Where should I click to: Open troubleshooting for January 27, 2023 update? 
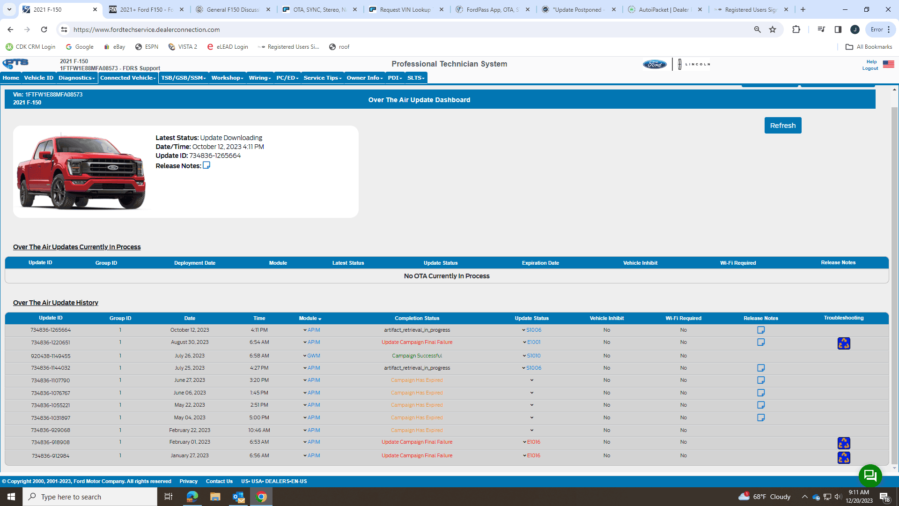tap(844, 457)
